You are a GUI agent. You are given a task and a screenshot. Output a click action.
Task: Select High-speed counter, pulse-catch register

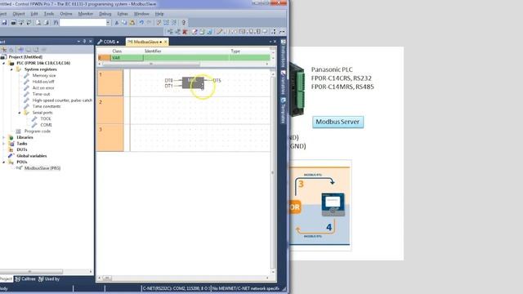pos(62,100)
